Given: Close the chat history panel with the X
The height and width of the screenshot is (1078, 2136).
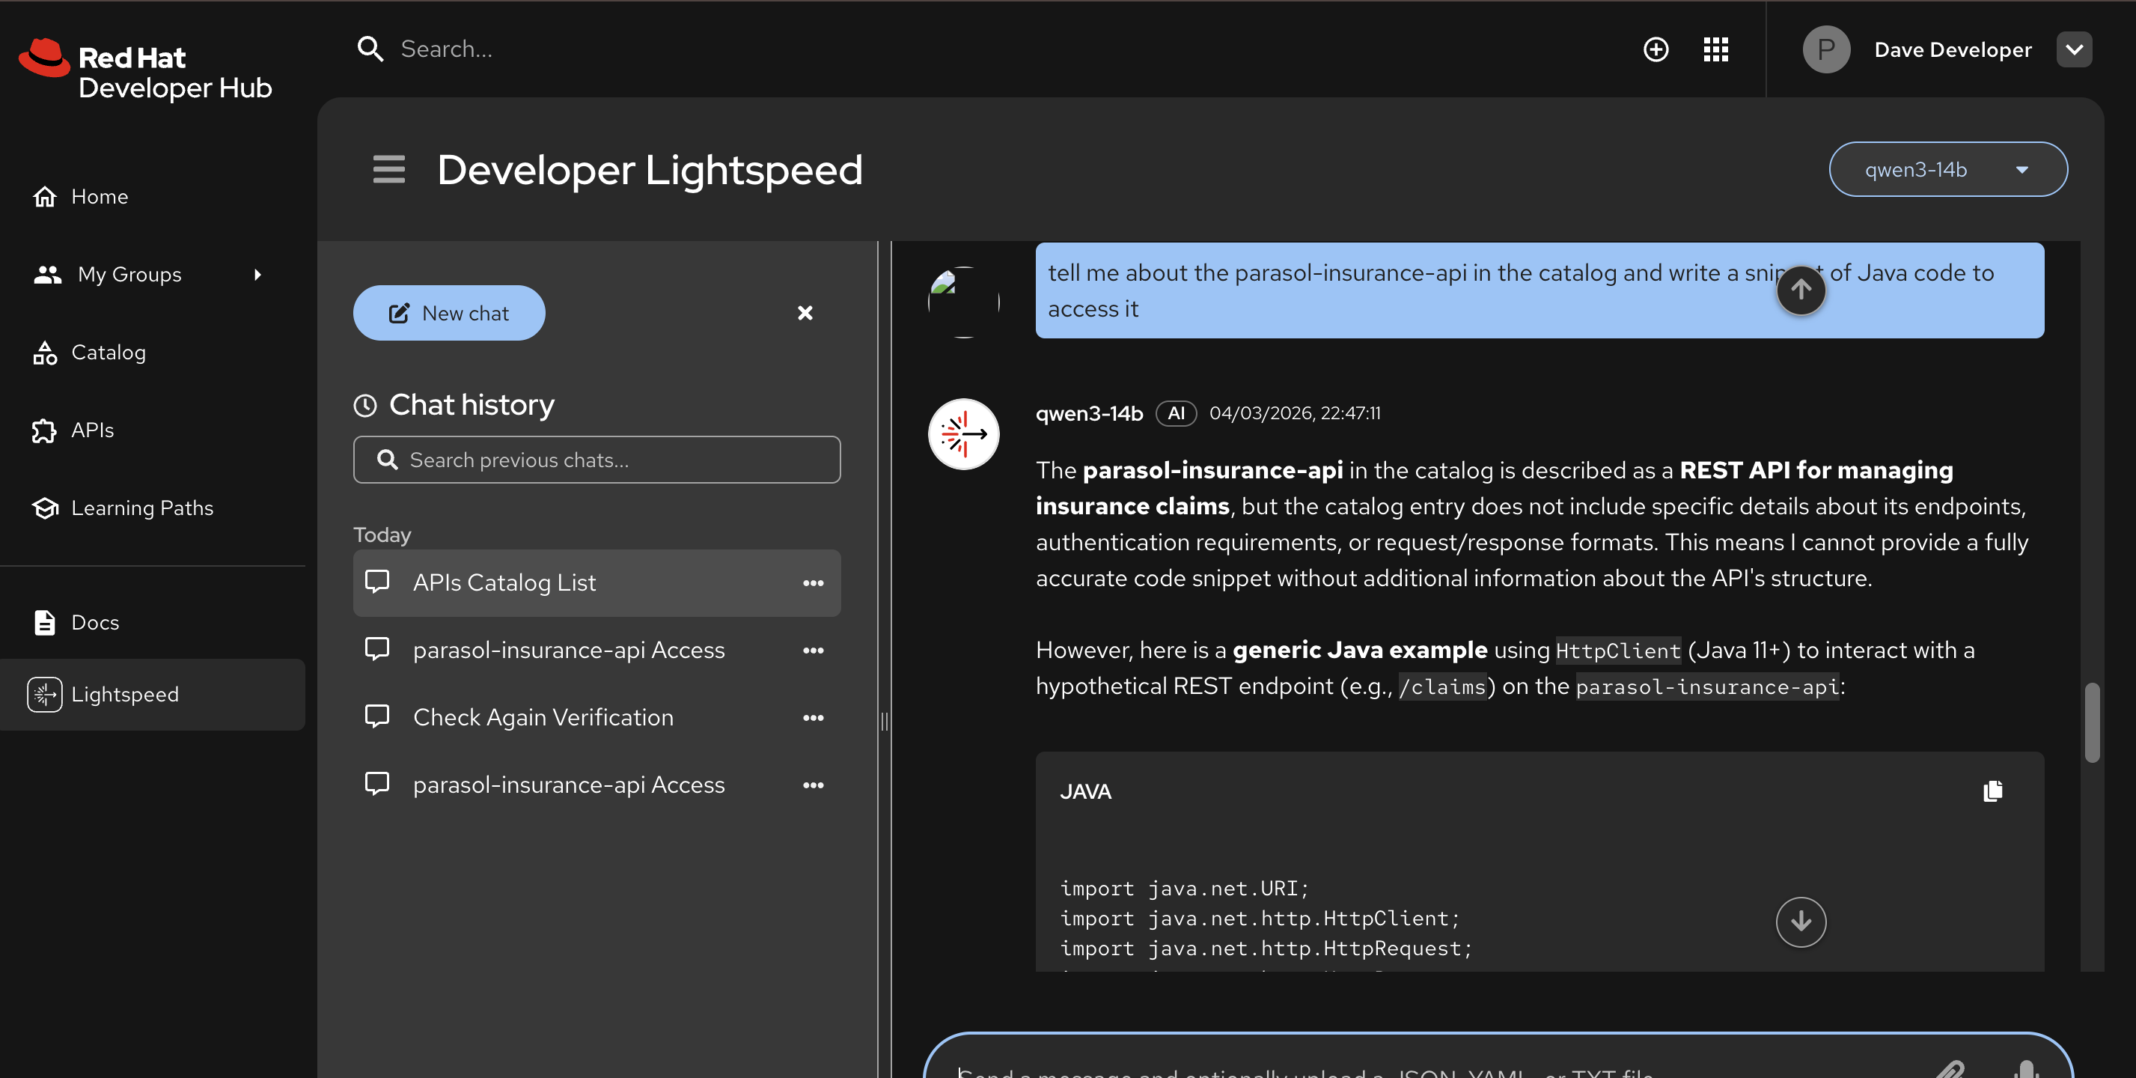Looking at the screenshot, I should tap(805, 313).
